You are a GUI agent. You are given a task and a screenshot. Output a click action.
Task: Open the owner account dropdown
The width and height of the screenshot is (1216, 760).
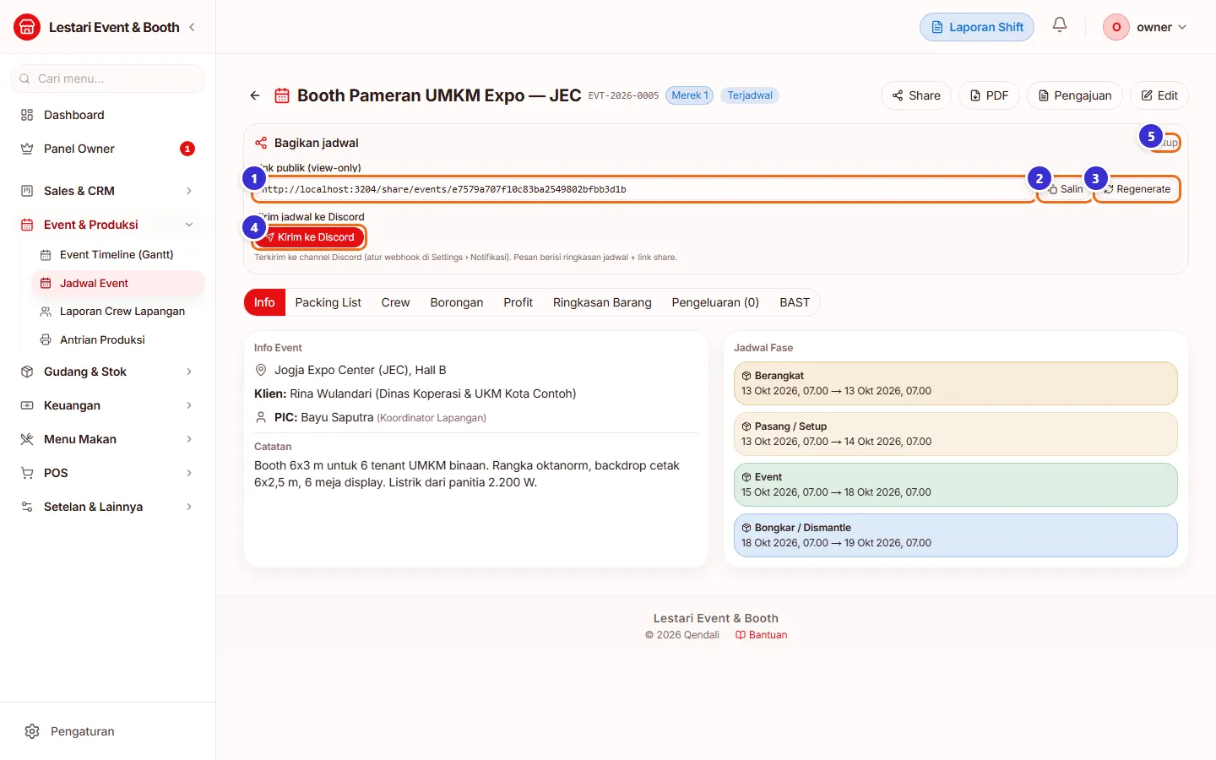coord(1146,27)
